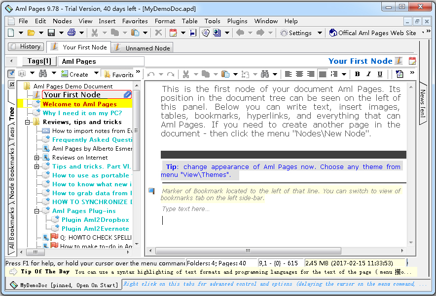The height and width of the screenshot is (296, 436).
Task: Set text alignment to justify
Action: [323, 74]
